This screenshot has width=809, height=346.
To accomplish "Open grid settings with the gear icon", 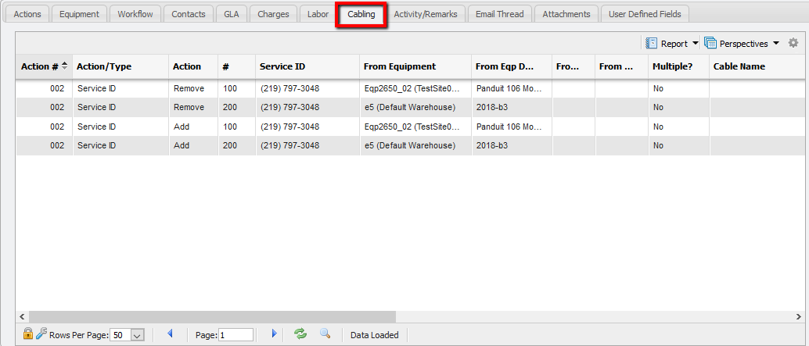I will [793, 43].
